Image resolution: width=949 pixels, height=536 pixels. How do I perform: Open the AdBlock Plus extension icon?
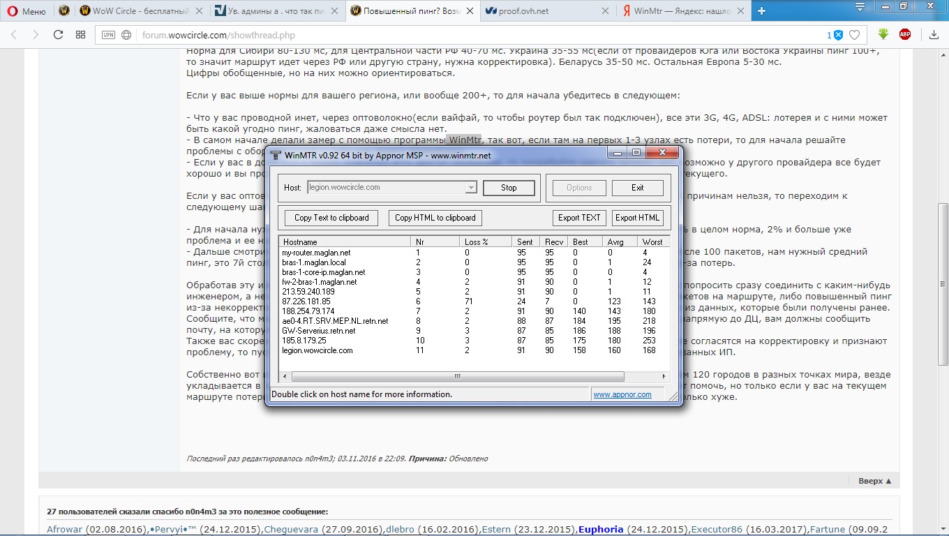pyautogui.click(x=905, y=34)
